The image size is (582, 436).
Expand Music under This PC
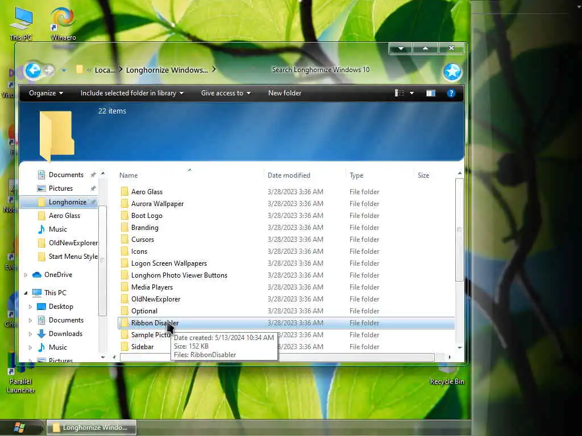pyautogui.click(x=31, y=347)
